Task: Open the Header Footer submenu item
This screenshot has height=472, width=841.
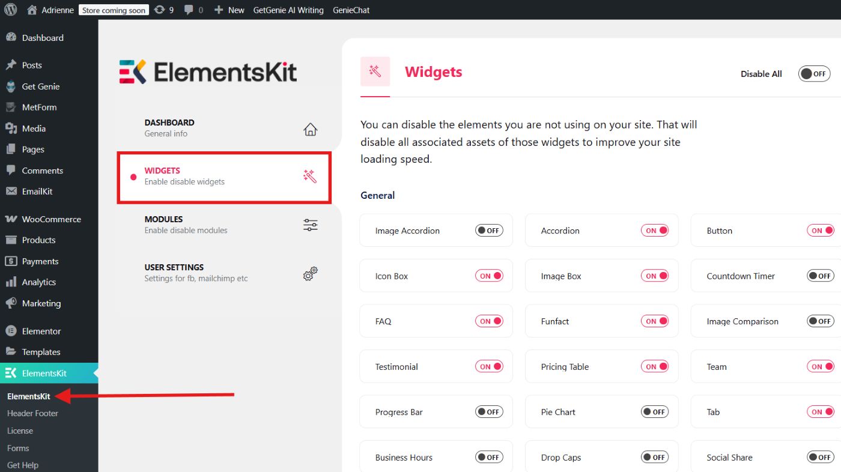Action: (32, 413)
